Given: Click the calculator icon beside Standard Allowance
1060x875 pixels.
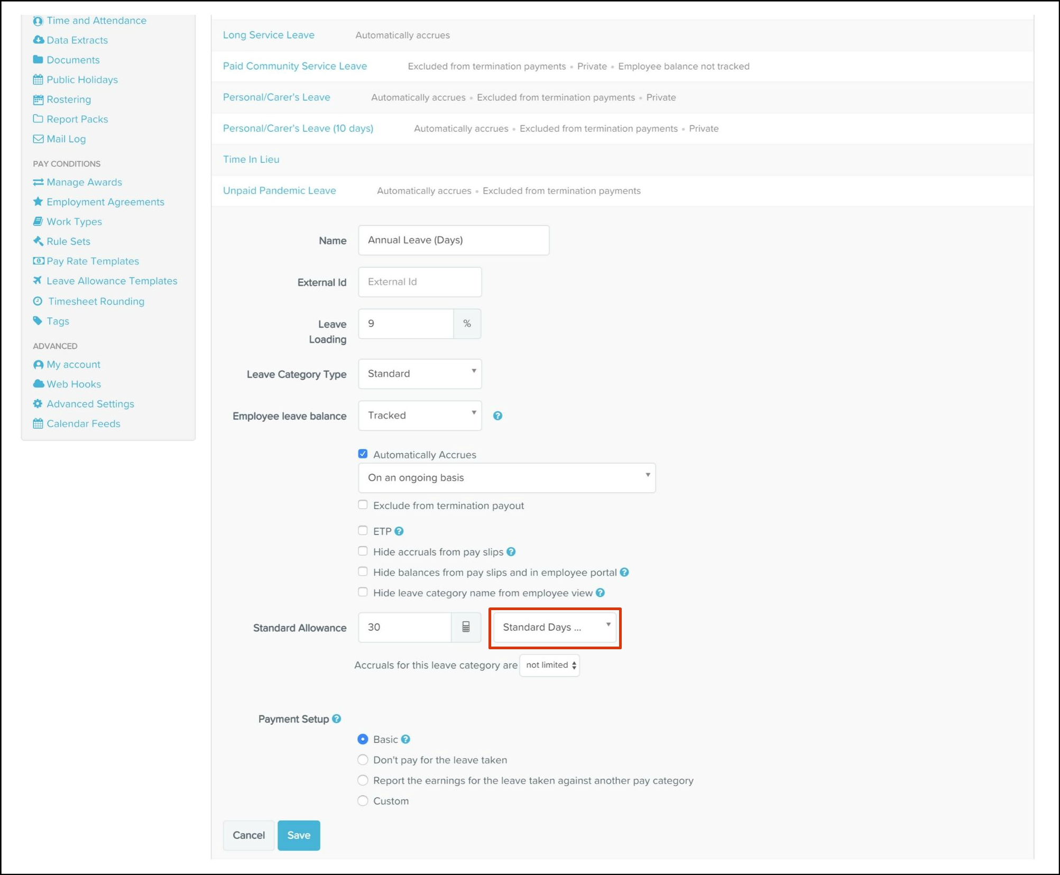Looking at the screenshot, I should [466, 627].
